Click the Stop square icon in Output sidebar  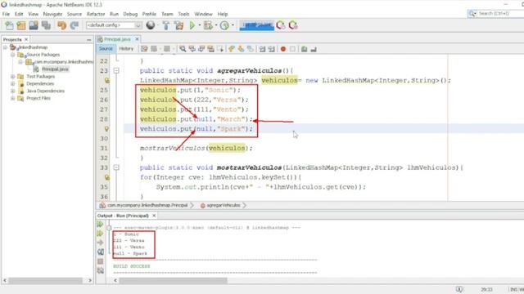pyautogui.click(x=100, y=261)
